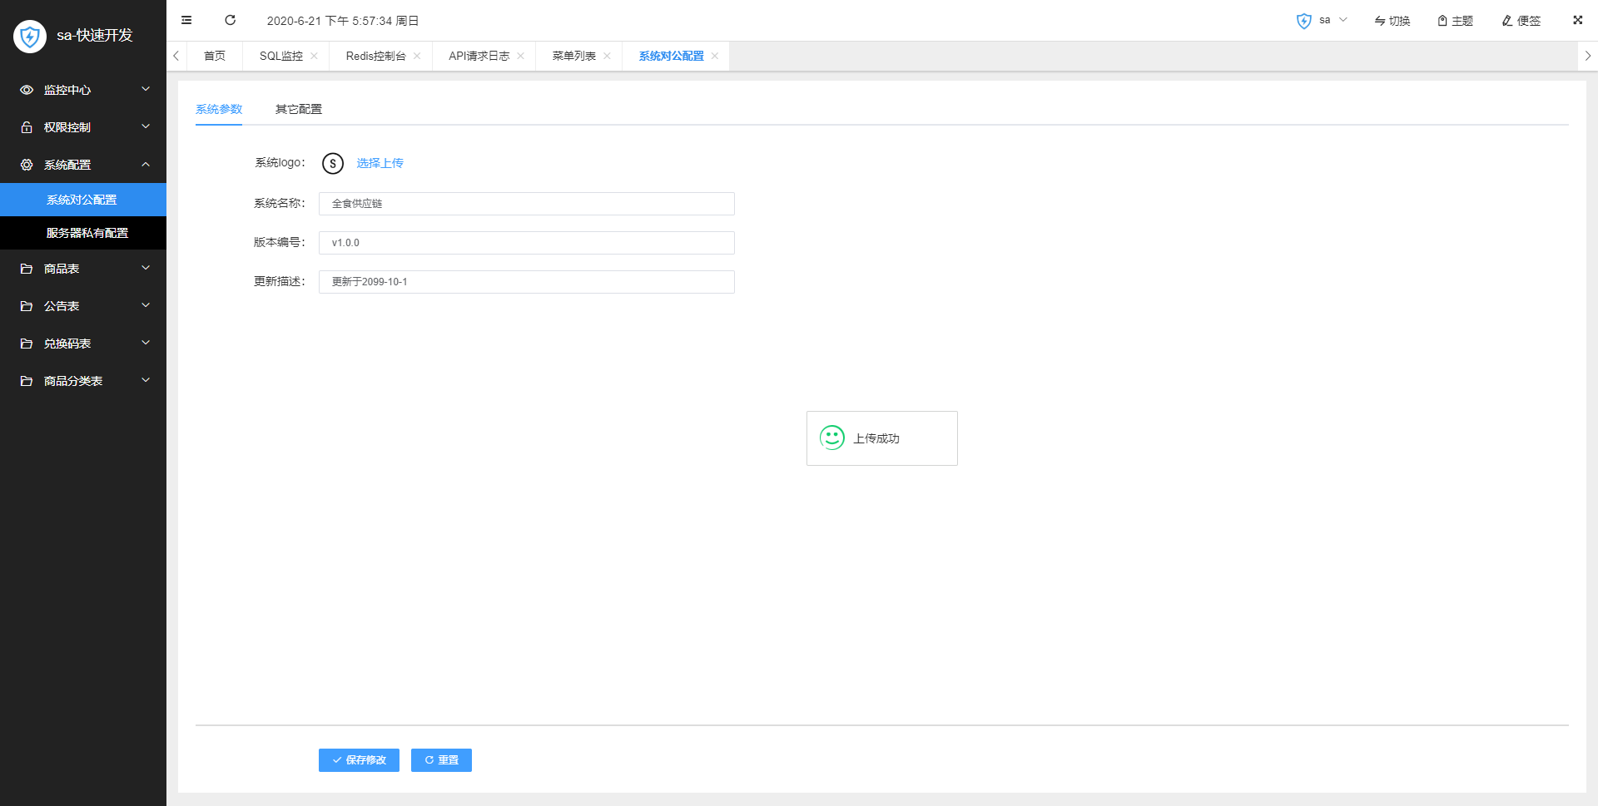The height and width of the screenshot is (806, 1598).
Task: Close the SQL监控 tab
Action: tap(314, 56)
